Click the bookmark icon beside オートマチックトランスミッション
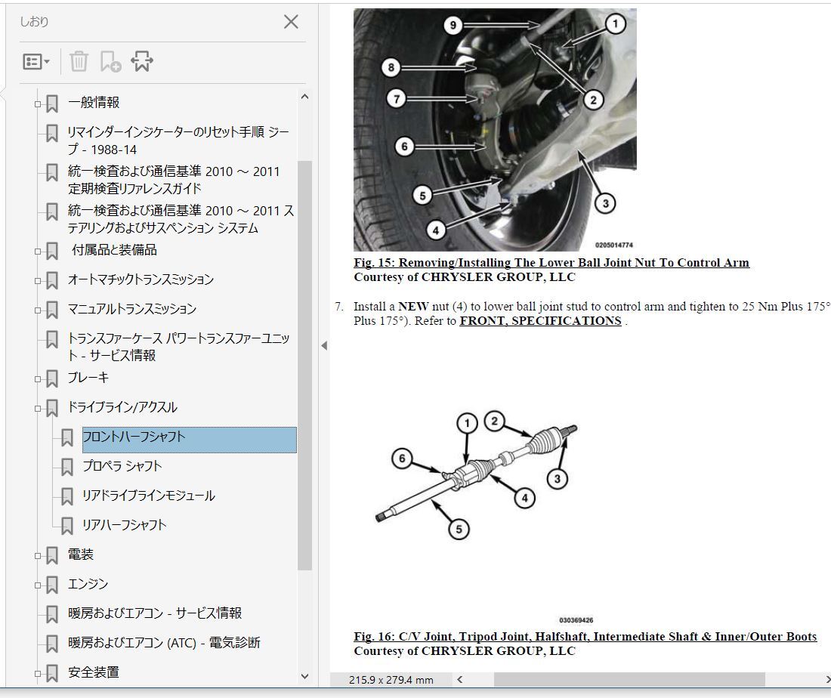Screen dimensions: 831x698 [x=52, y=281]
